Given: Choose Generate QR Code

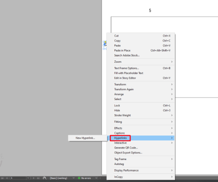Looking at the screenshot, I should (141, 148).
